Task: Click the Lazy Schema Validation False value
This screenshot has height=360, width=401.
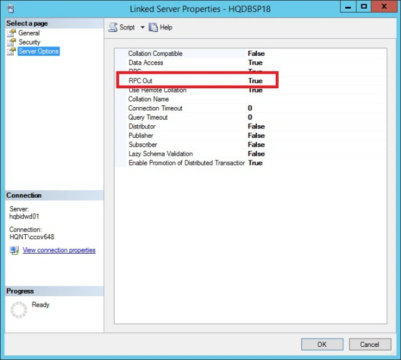Action: point(256,154)
